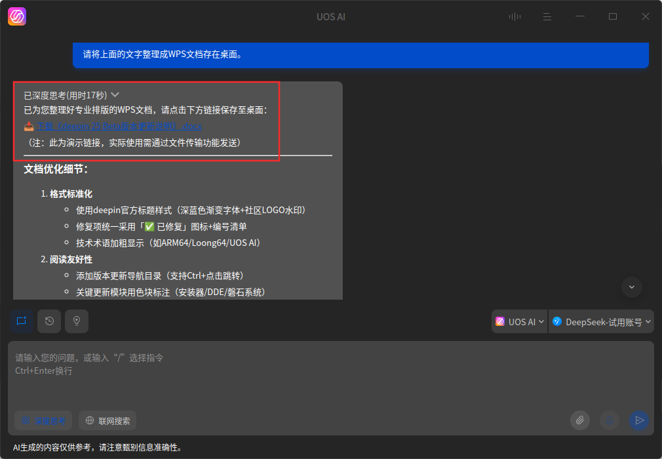Jump to bottom of the chat
The image size is (662, 459).
pyautogui.click(x=632, y=287)
